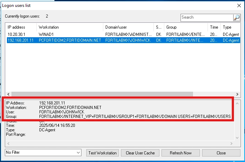This screenshot has height=162, width=245.
Task: Click DC-Agent type in the WINAD1 row
Action: tap(231, 34)
